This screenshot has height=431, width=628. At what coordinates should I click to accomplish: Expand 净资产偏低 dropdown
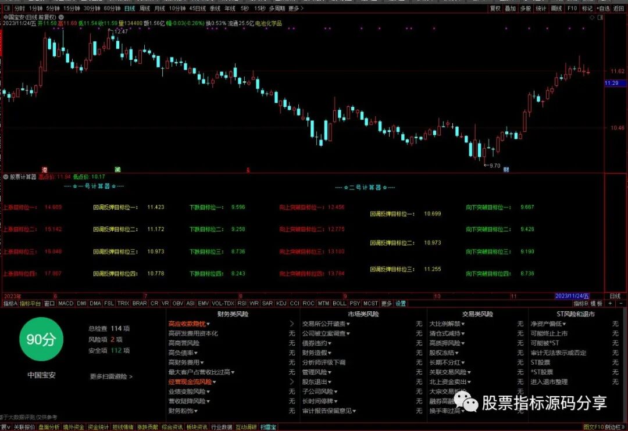pos(564,324)
